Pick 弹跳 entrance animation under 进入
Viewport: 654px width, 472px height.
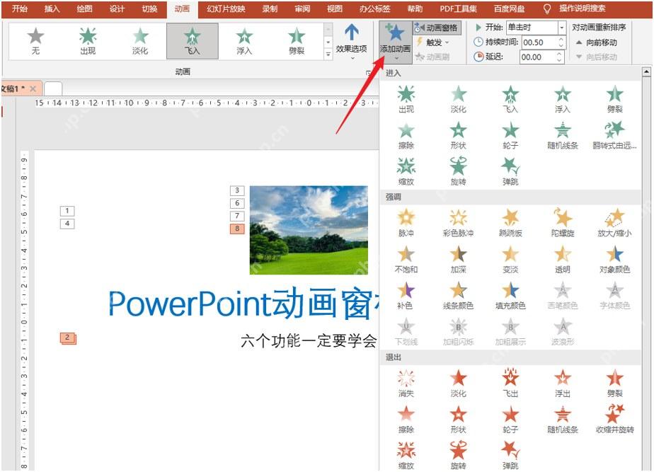pos(510,172)
